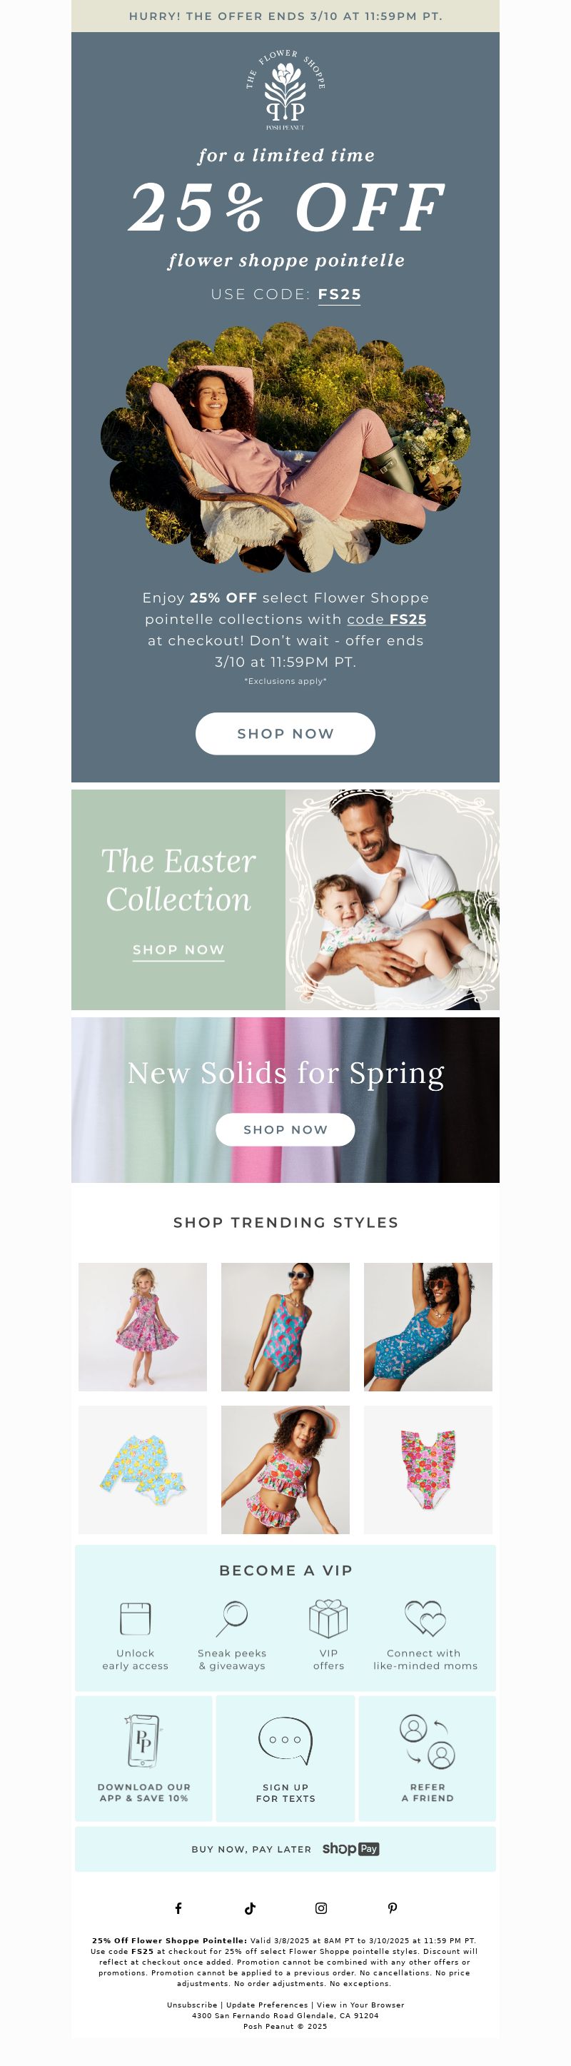This screenshot has height=2066, width=571.
Task: Open the Facebook social icon
Action: pyautogui.click(x=178, y=1908)
